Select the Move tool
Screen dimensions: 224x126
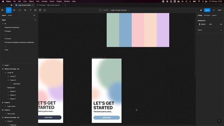(8, 10)
